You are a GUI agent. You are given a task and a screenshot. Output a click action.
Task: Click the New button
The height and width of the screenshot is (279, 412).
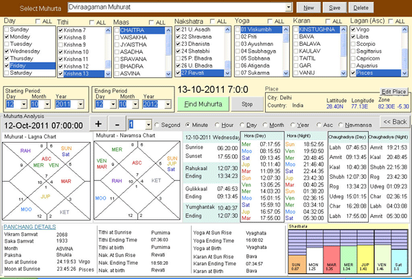point(309,7)
